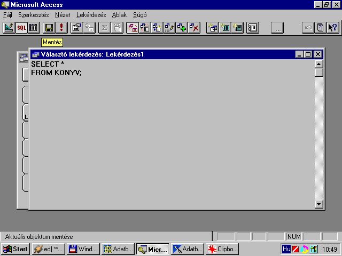Open the Súgó menu

[x=140, y=15]
